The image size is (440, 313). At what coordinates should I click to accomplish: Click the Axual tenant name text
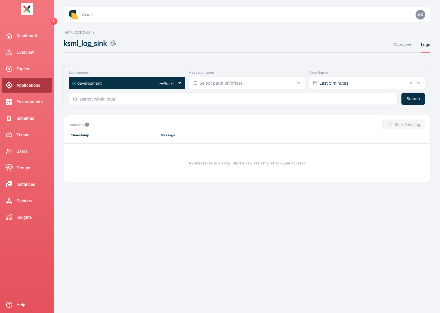[87, 15]
